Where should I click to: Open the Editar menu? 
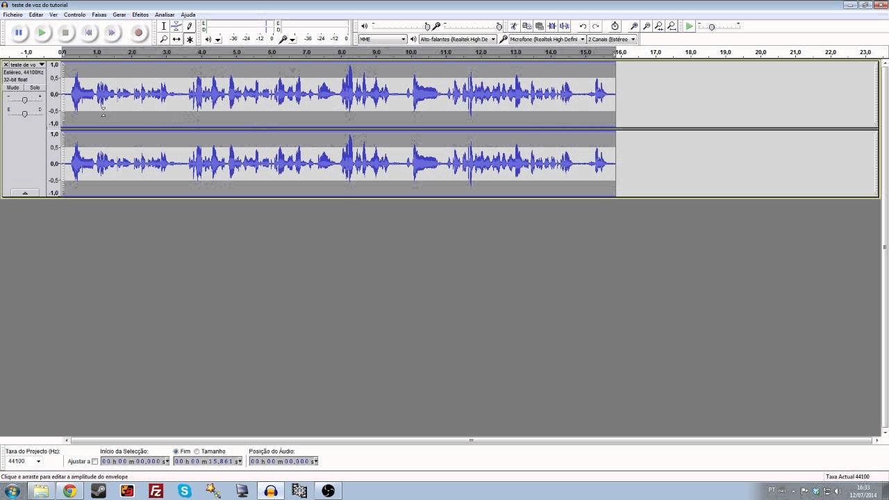click(x=35, y=15)
